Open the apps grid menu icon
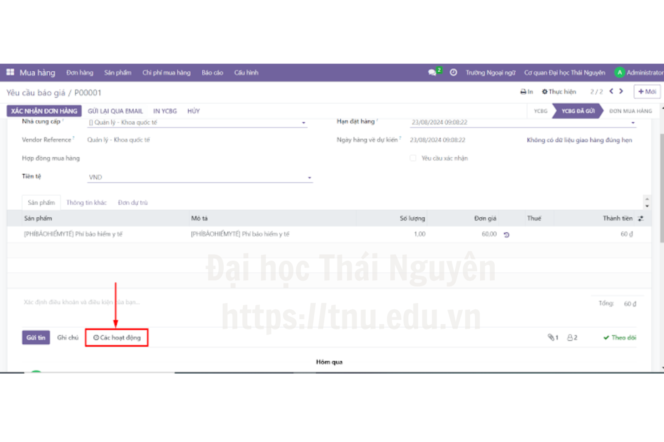Screen dimensions: 664x442 (x=10, y=72)
